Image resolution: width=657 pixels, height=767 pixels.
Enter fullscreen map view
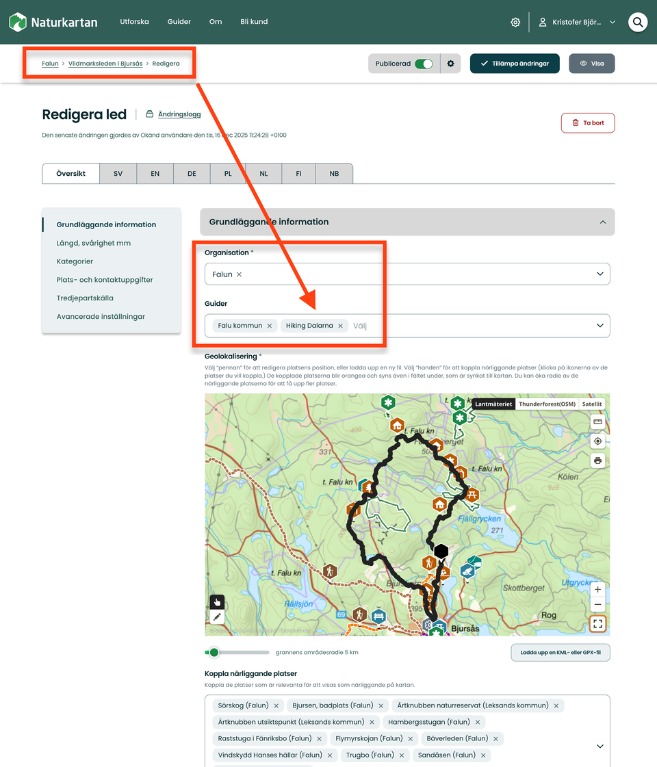tap(597, 623)
